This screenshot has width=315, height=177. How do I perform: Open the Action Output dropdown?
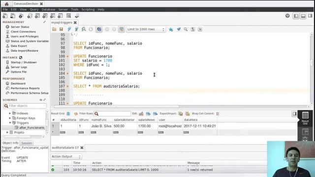66,156
